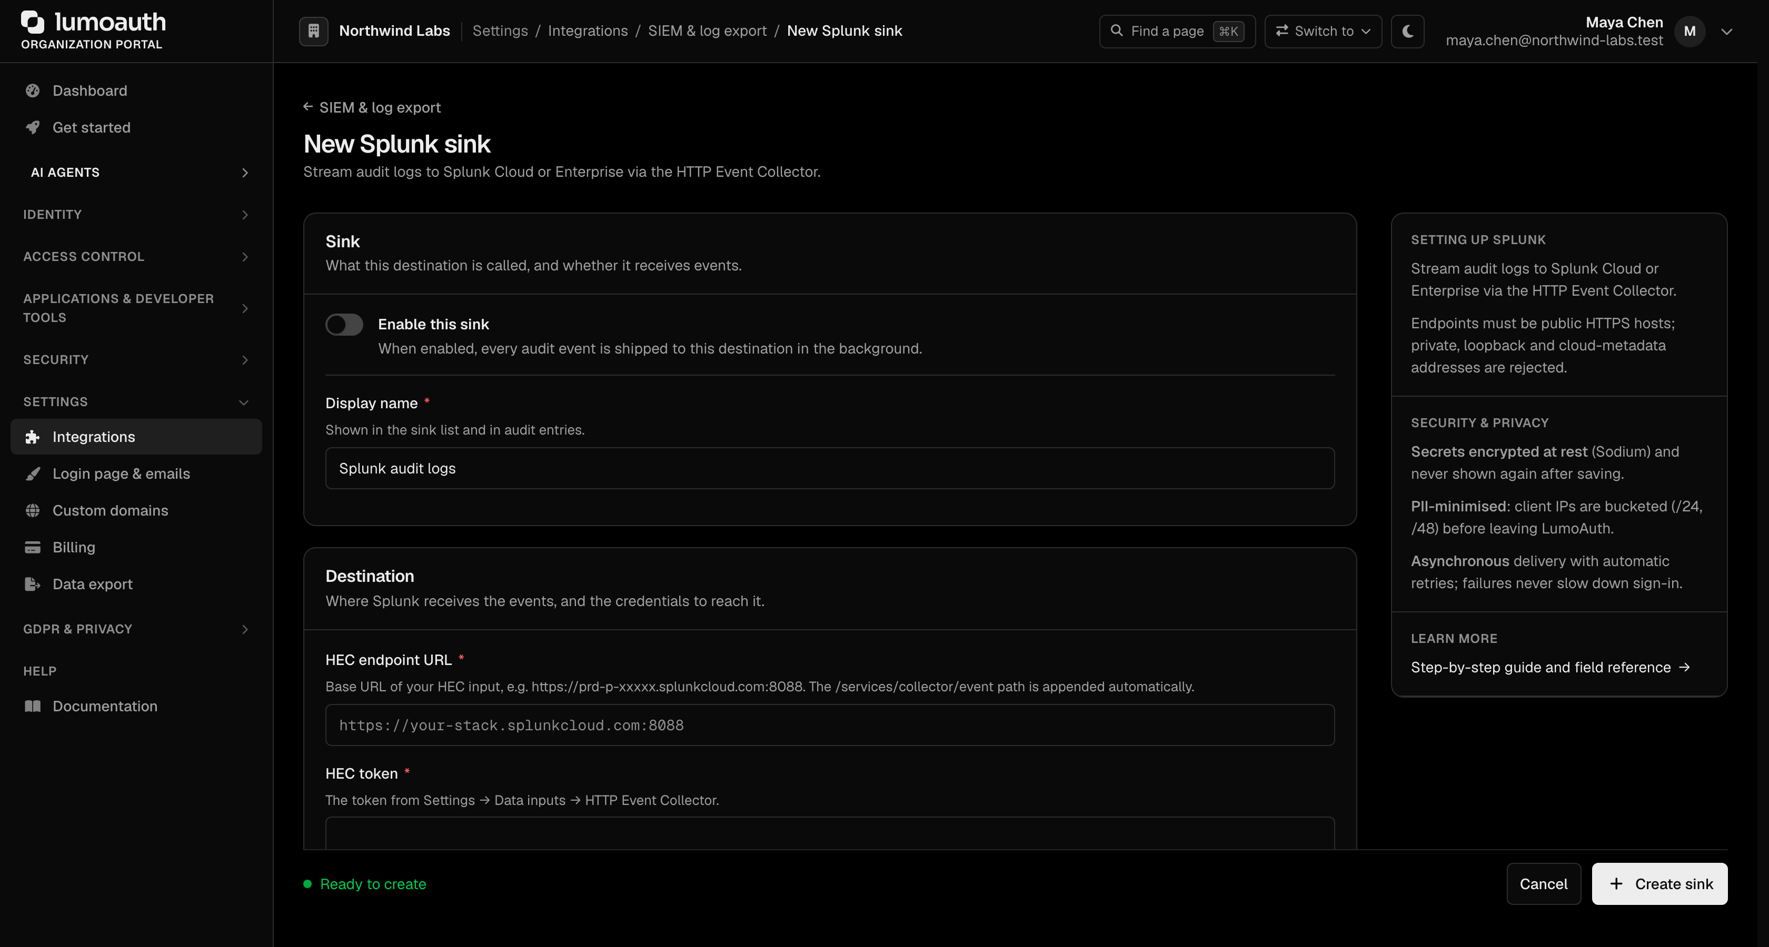Go to Custom domains page
The image size is (1769, 947).
136,510
